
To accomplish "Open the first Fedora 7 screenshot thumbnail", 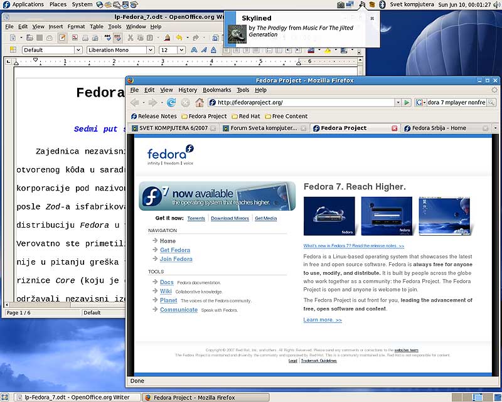I will (x=329, y=216).
